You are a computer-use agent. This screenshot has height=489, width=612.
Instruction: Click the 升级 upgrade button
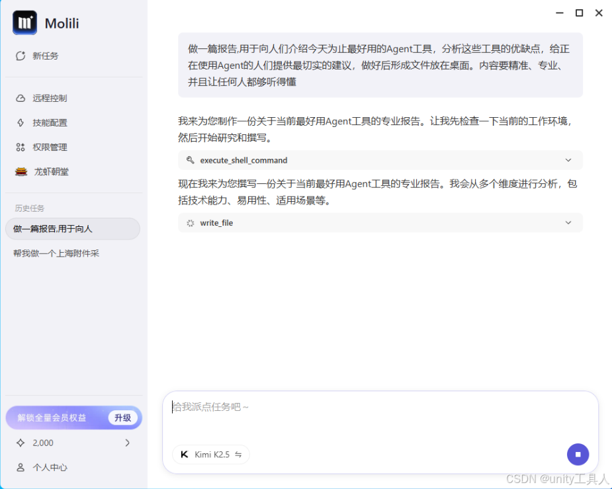pyautogui.click(x=122, y=418)
